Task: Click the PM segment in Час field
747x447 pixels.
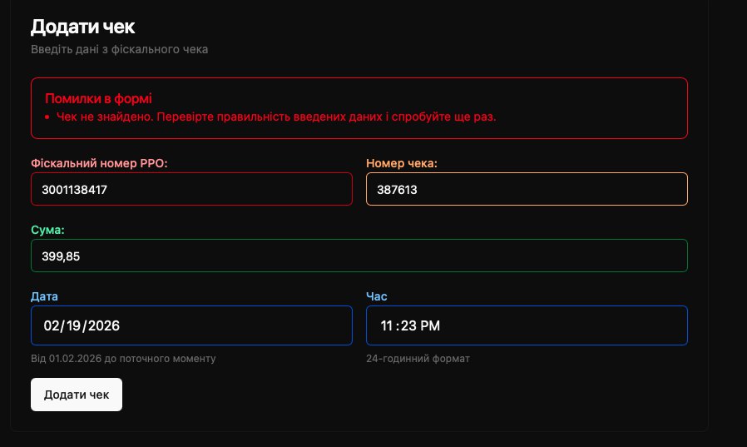Action: (429, 325)
